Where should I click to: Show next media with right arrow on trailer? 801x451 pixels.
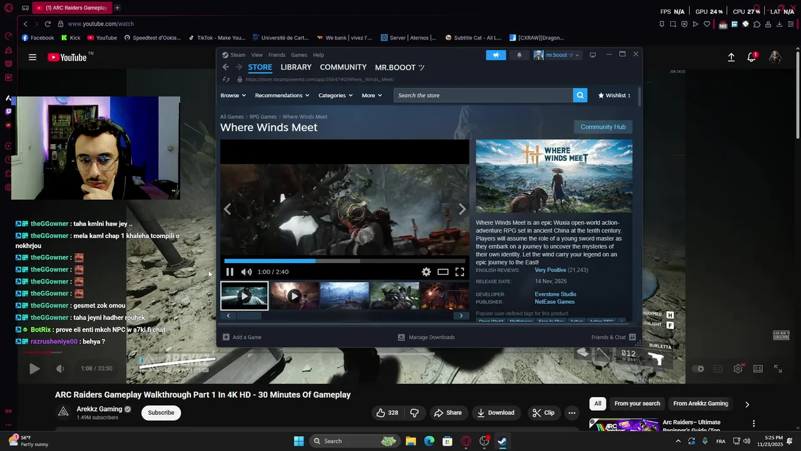[x=462, y=209]
